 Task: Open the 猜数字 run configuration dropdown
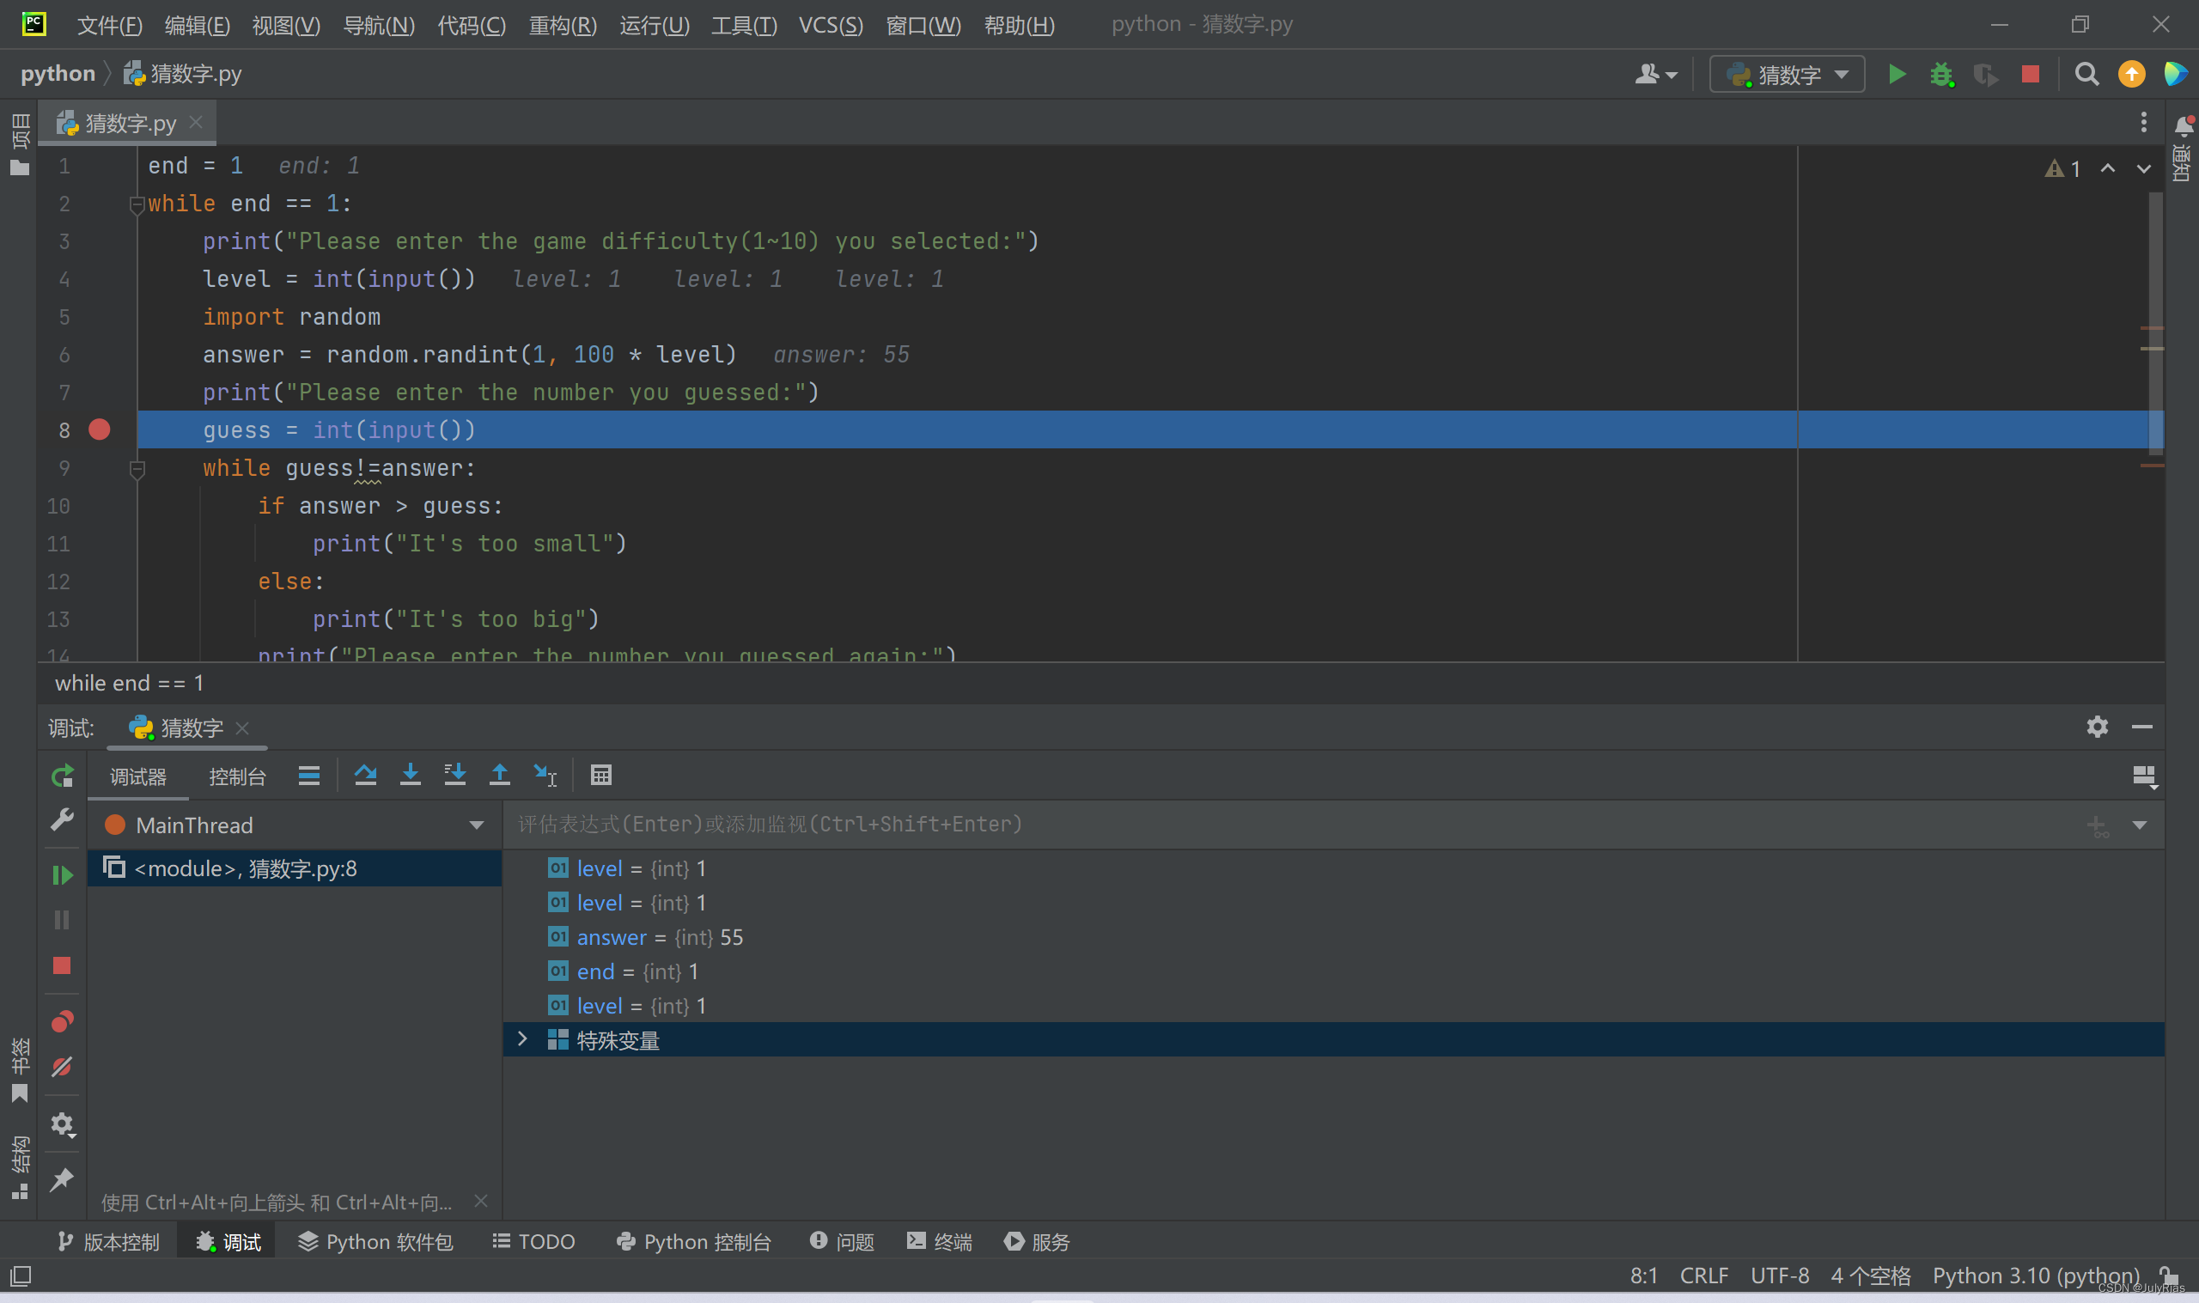(x=1788, y=75)
